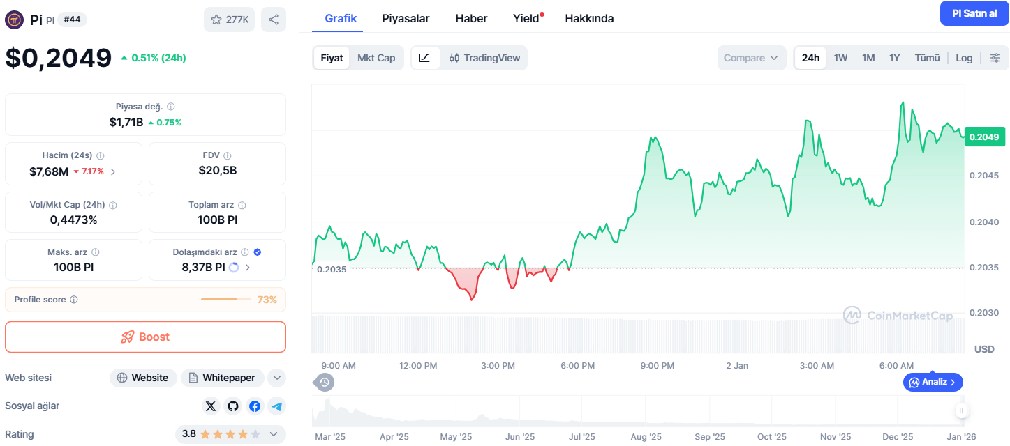Click pause handle on range navigator
Viewport: 1010px width, 446px height.
961,411
